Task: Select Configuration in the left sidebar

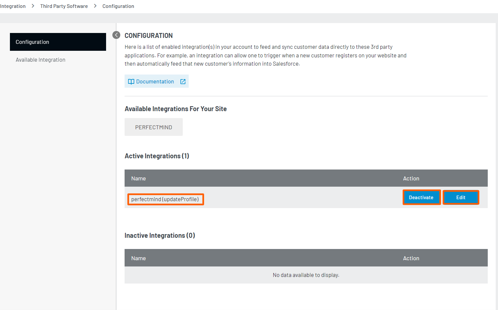Action: click(58, 42)
